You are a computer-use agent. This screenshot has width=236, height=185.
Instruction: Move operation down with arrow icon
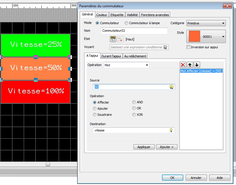pos(197,65)
